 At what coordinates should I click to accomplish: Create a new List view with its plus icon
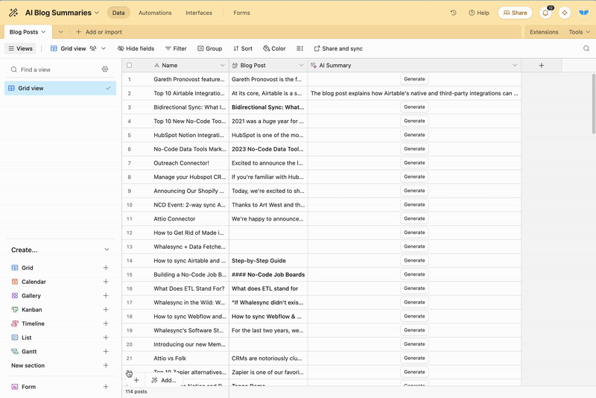pos(106,337)
